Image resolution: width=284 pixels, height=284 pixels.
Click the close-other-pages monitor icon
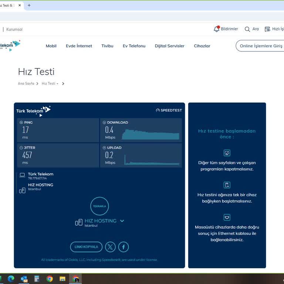tap(227, 153)
